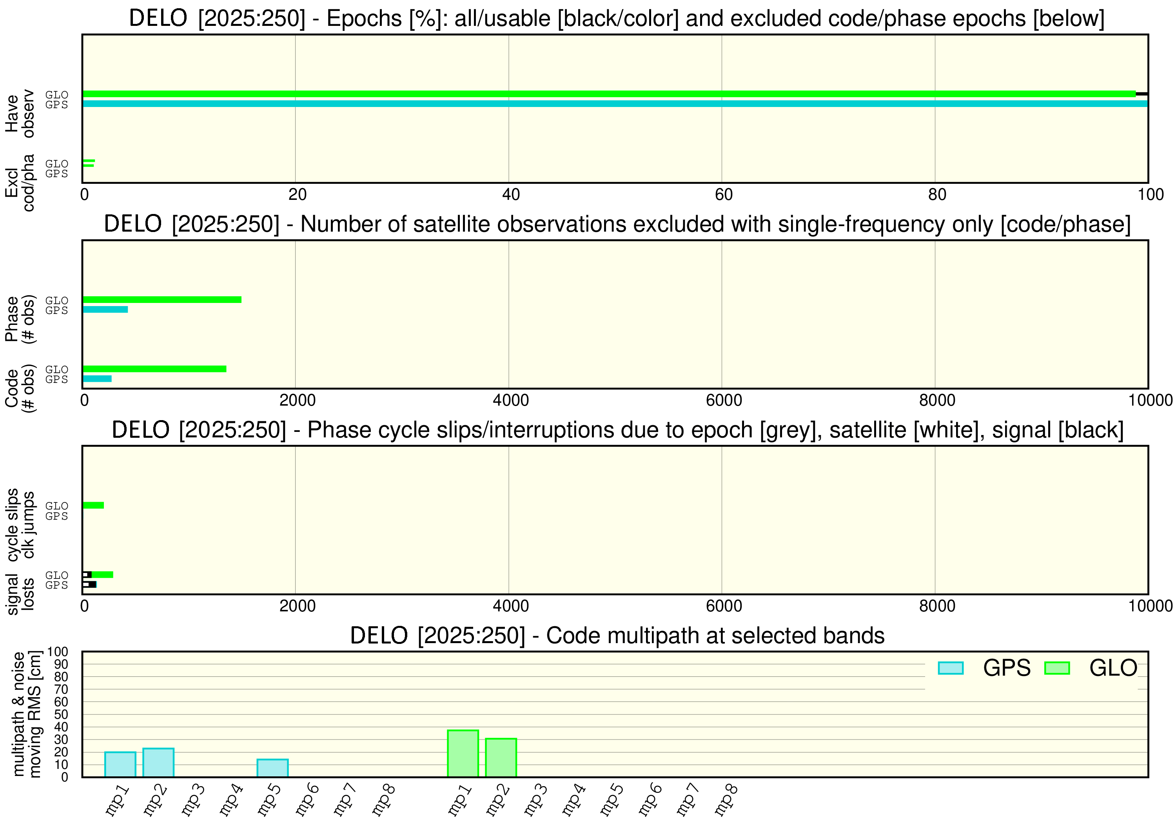Click the GPS label in Code row
Viewport: 1176px width, 823px height.
56,379
